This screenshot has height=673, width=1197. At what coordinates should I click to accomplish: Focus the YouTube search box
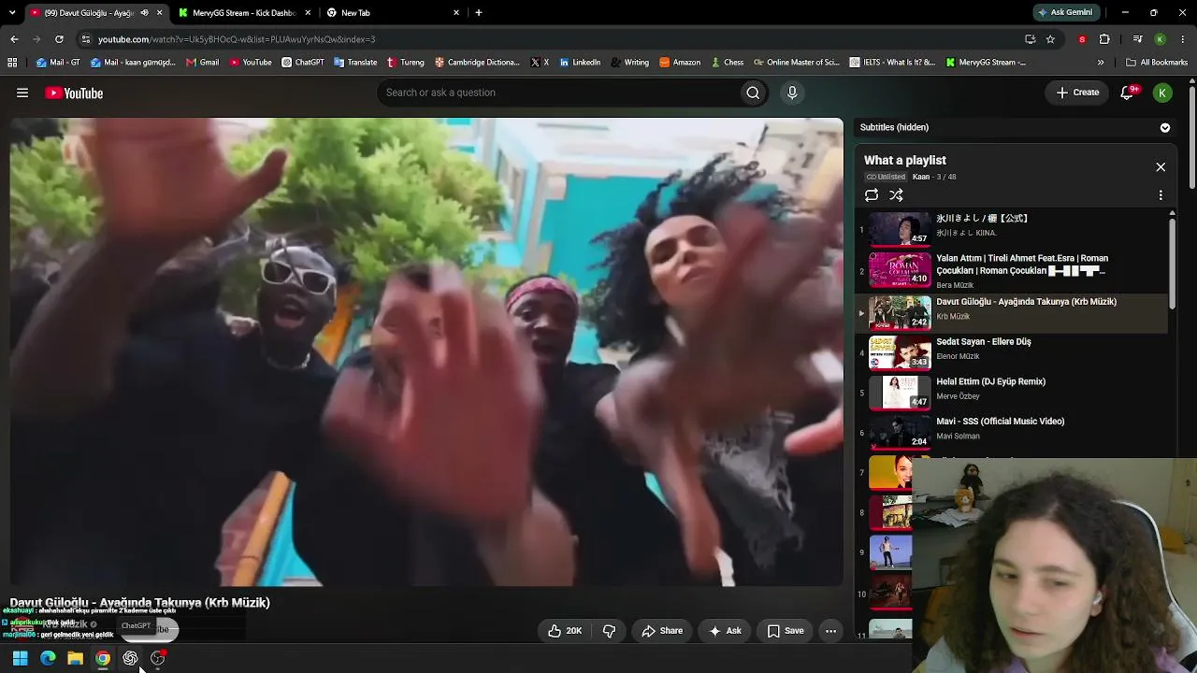click(x=557, y=93)
